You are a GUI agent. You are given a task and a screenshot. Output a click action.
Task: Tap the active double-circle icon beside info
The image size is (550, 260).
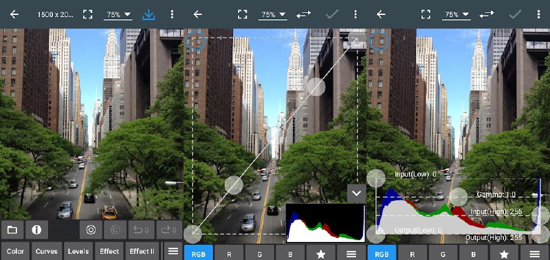pos(91,230)
